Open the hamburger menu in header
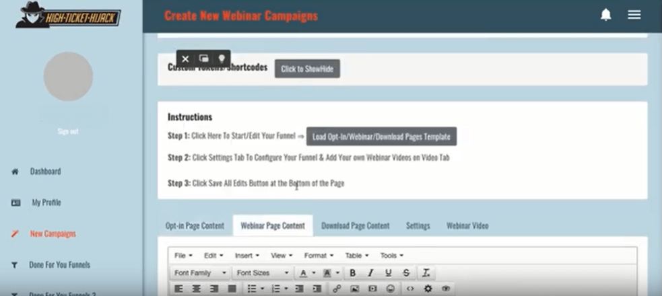Image resolution: width=662 pixels, height=296 pixels. click(x=634, y=15)
